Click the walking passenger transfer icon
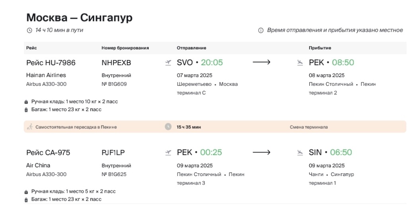The image size is (415, 215). pos(30,127)
